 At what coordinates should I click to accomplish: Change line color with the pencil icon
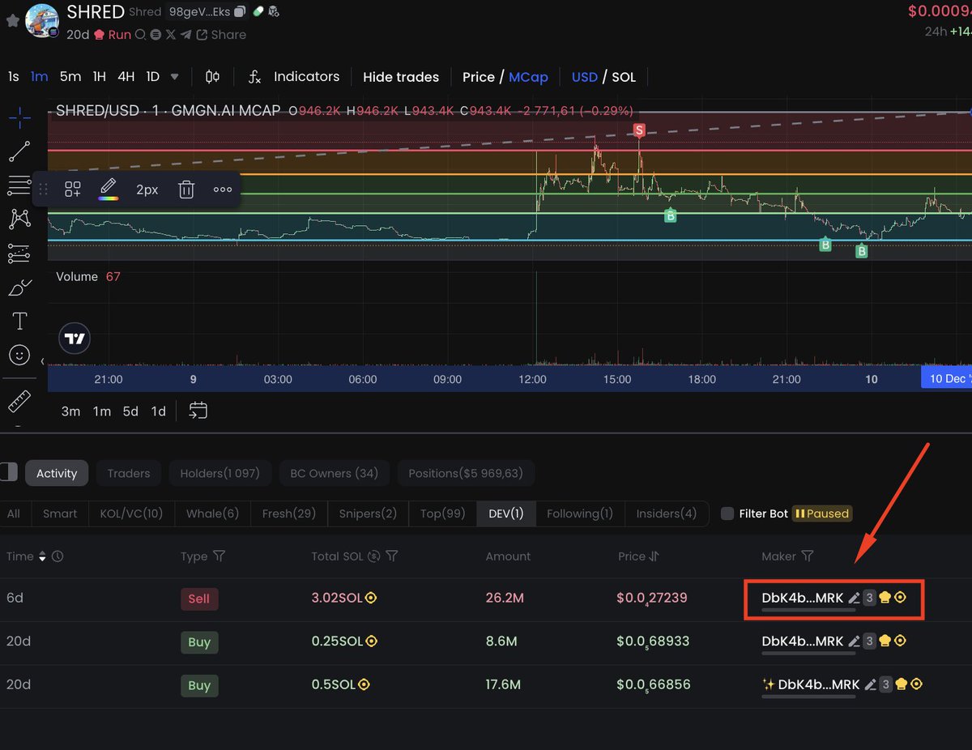pyautogui.click(x=108, y=190)
